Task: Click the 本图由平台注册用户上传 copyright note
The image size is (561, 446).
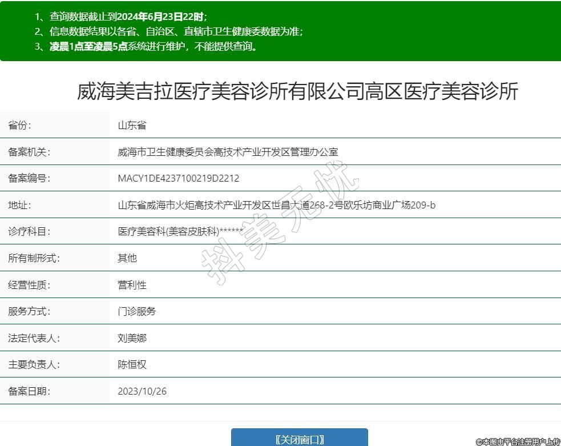Action: coord(518,441)
